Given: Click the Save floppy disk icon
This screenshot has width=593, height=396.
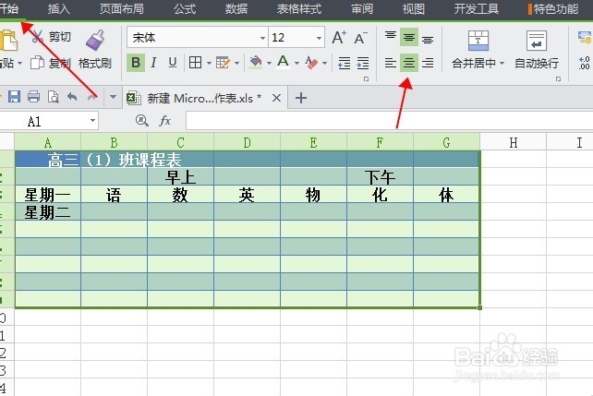Looking at the screenshot, I should (x=15, y=97).
